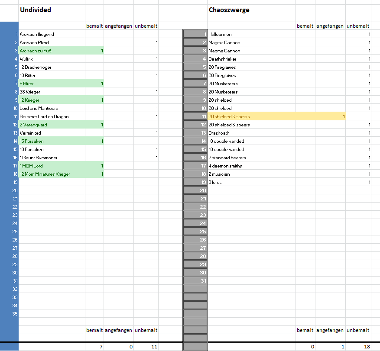The image size is (380, 351).
Task: Click Chaoszwerge bottom unbemalt label
Action: pos(358,330)
